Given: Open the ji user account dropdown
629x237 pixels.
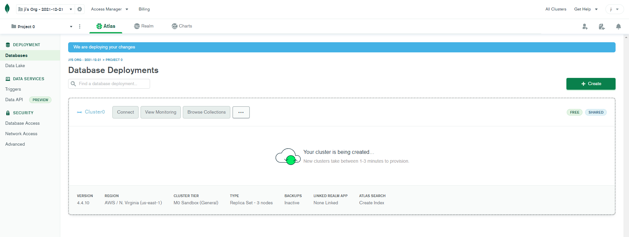Looking at the screenshot, I should click(x=614, y=9).
